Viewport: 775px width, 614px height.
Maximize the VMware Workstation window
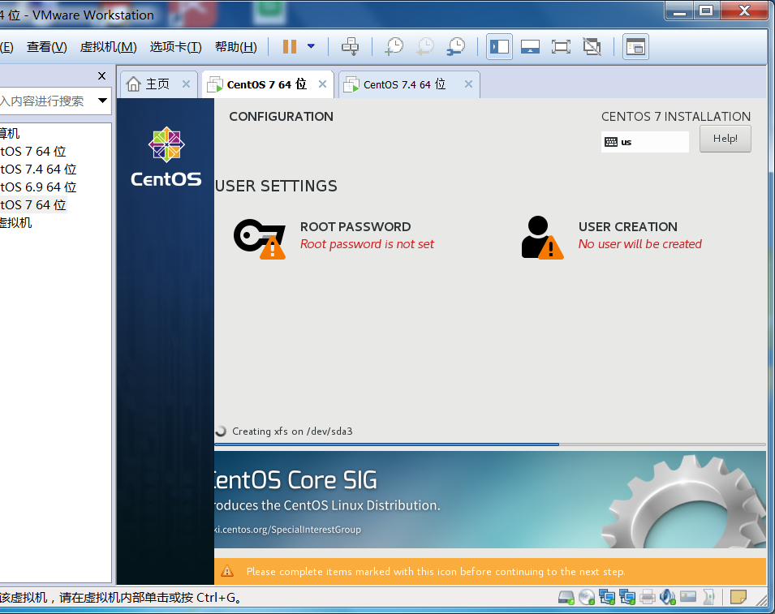[x=706, y=11]
